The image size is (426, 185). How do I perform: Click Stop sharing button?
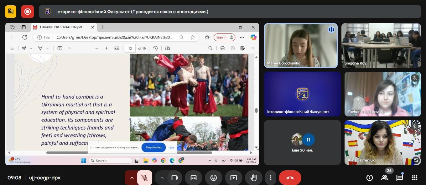[x=153, y=147]
